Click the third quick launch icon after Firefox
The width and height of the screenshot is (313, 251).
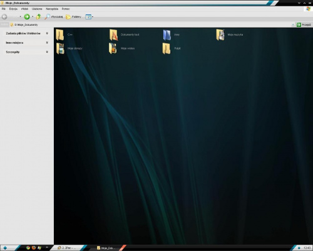pyautogui.click(x=39, y=248)
